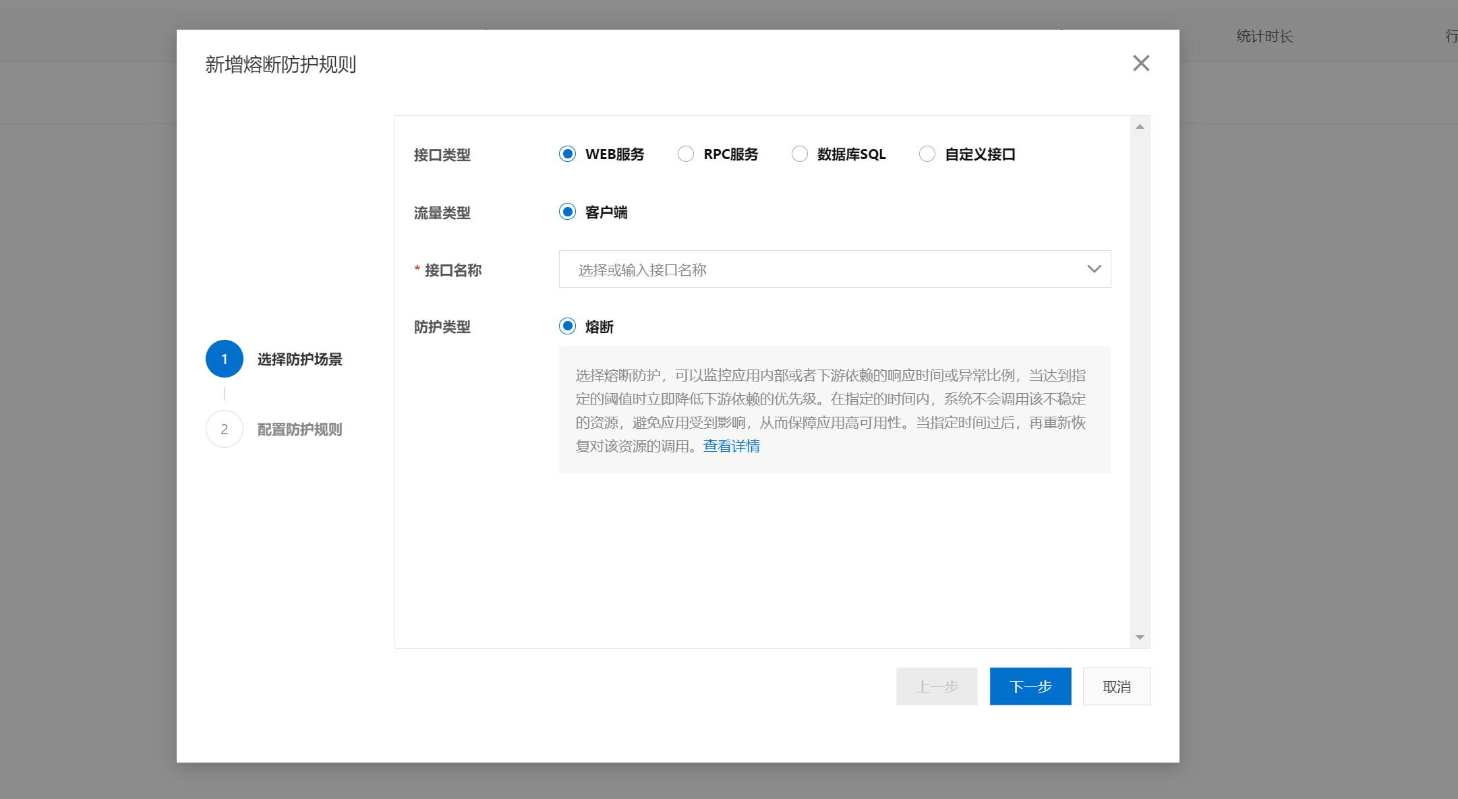Click the 统计时长 column header behind dialog
This screenshot has height=799, width=1458.
click(1264, 36)
